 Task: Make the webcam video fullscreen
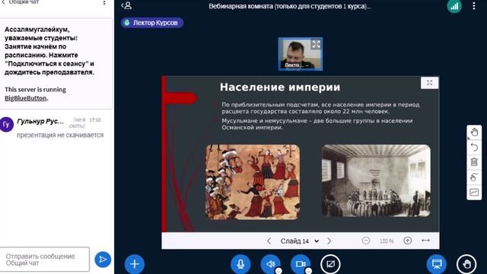coord(316,44)
